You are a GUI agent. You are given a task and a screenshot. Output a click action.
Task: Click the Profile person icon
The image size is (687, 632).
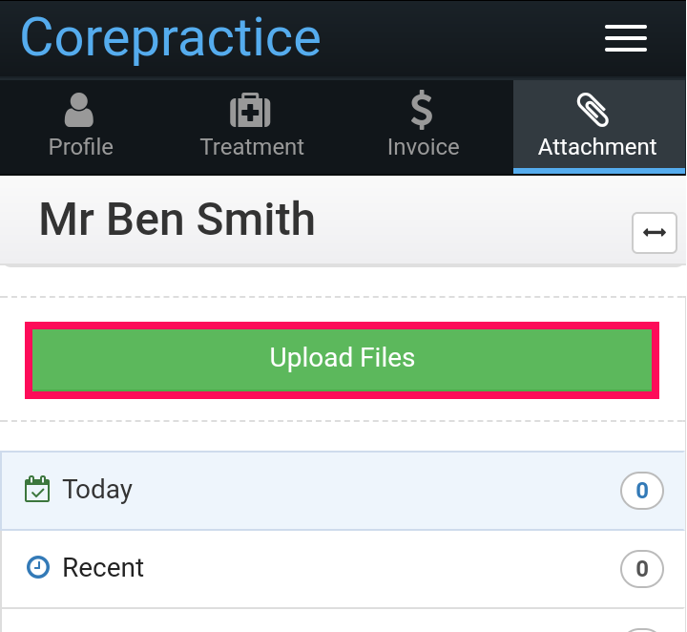coord(79,110)
